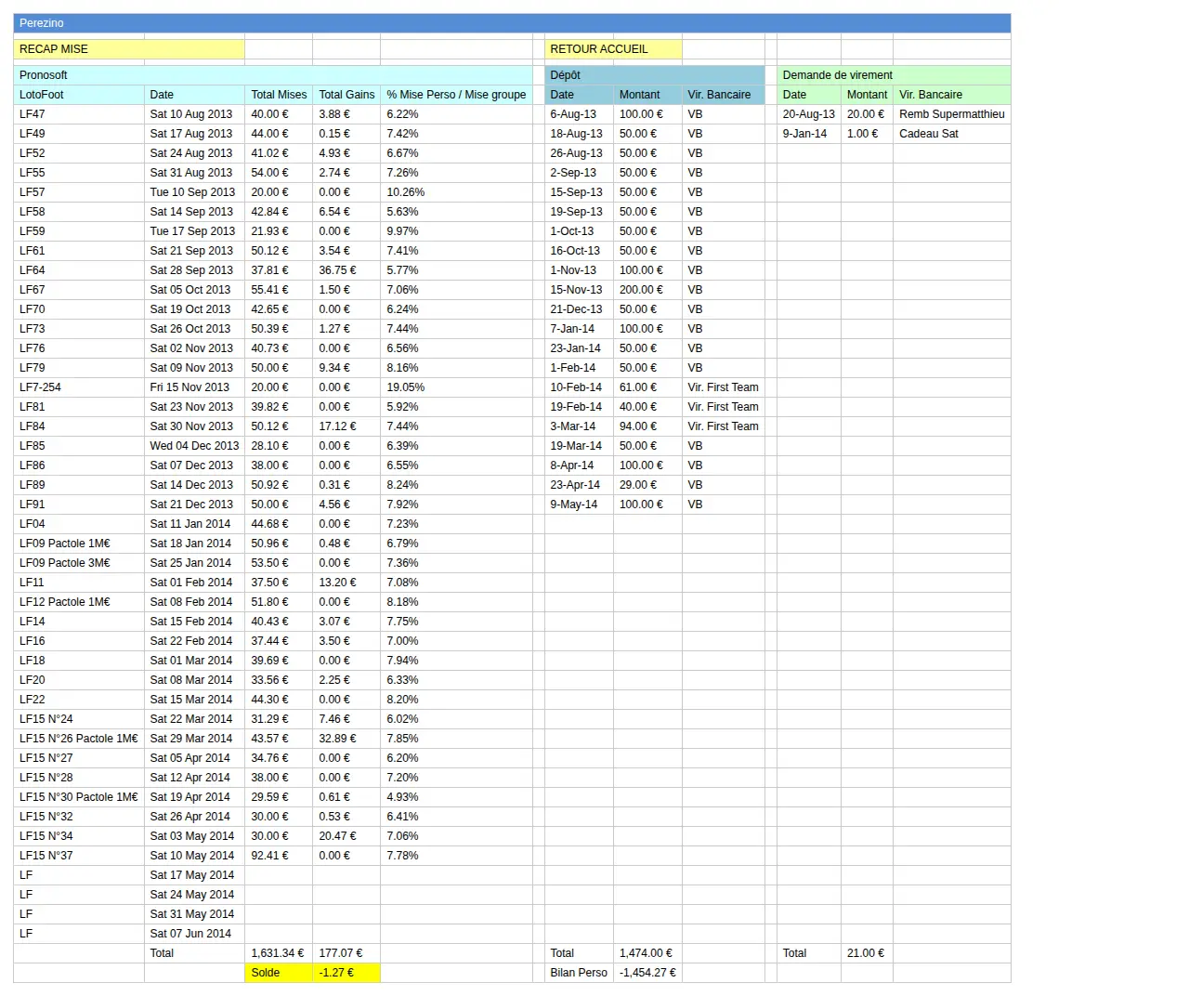Click the "Dépôt" section header
The height and width of the screenshot is (996, 1189).
point(655,75)
